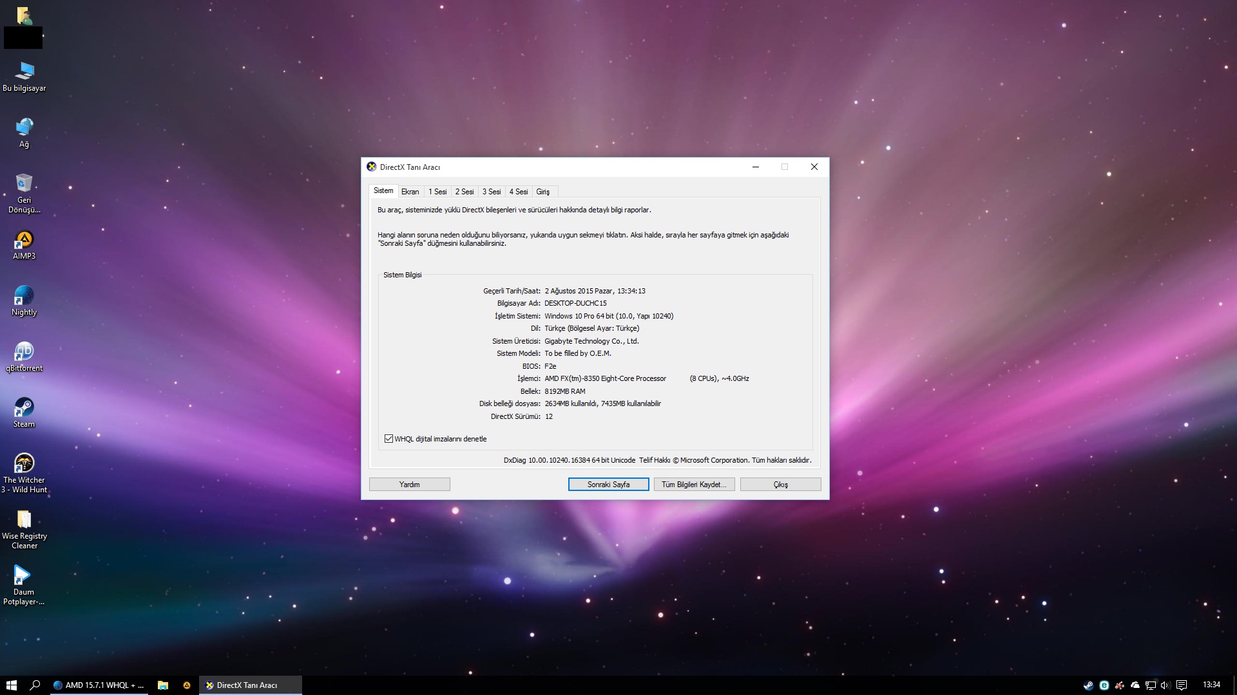This screenshot has width=1237, height=695.
Task: Expand the 3 Sesi tab
Action: [491, 191]
